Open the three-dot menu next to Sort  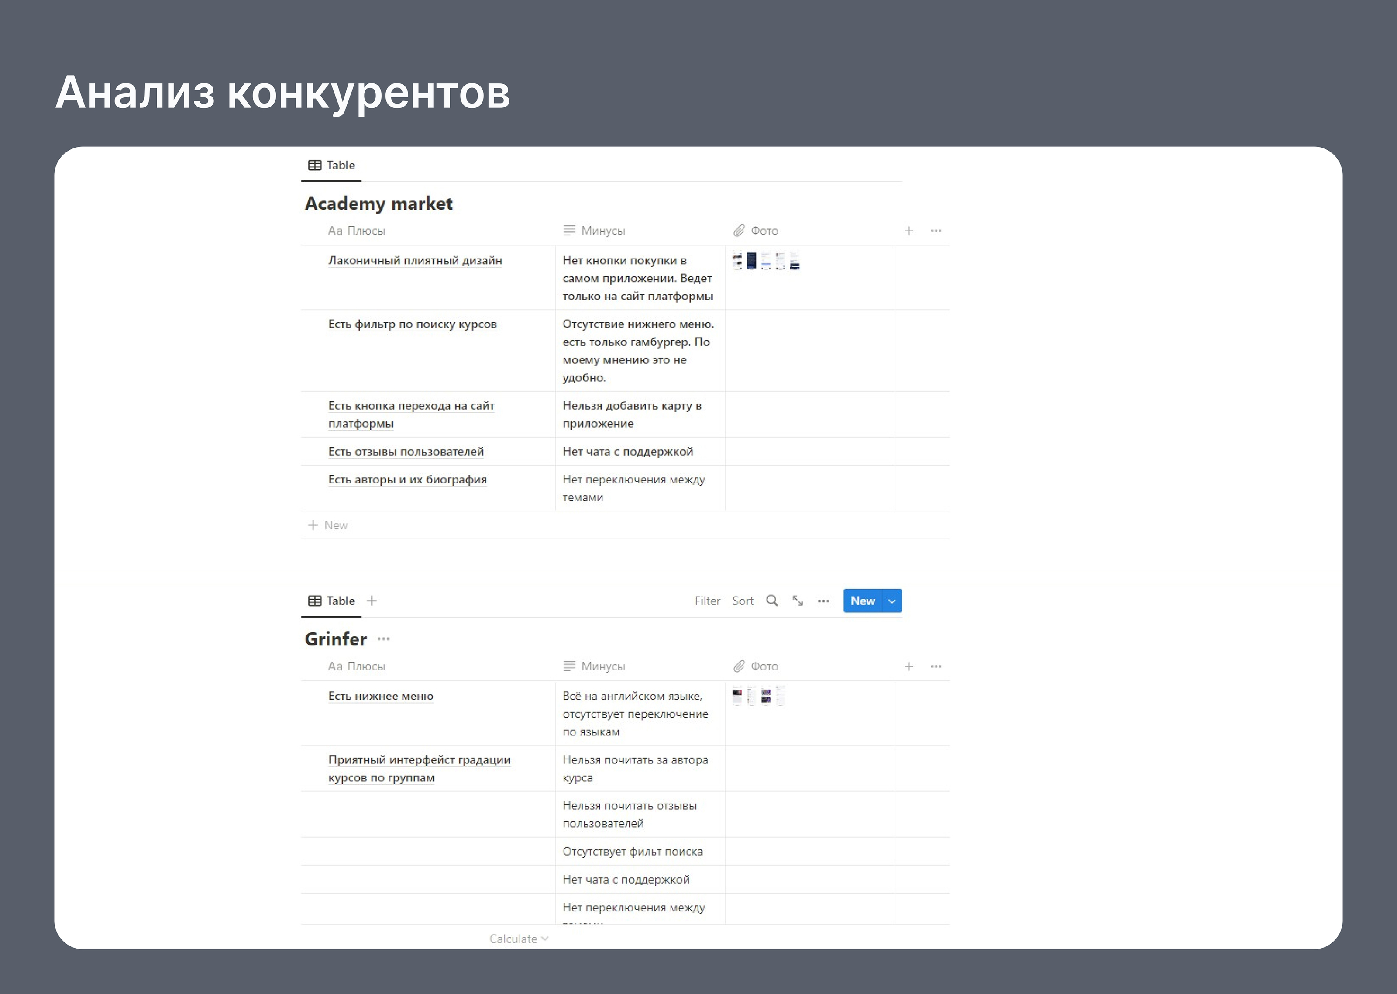pos(823,601)
